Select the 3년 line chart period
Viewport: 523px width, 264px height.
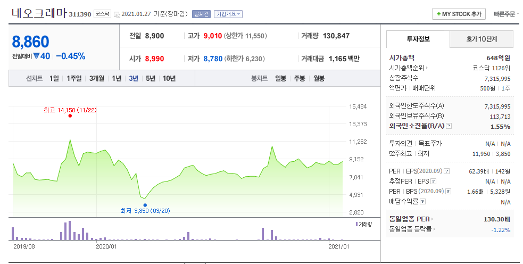[x=134, y=78]
